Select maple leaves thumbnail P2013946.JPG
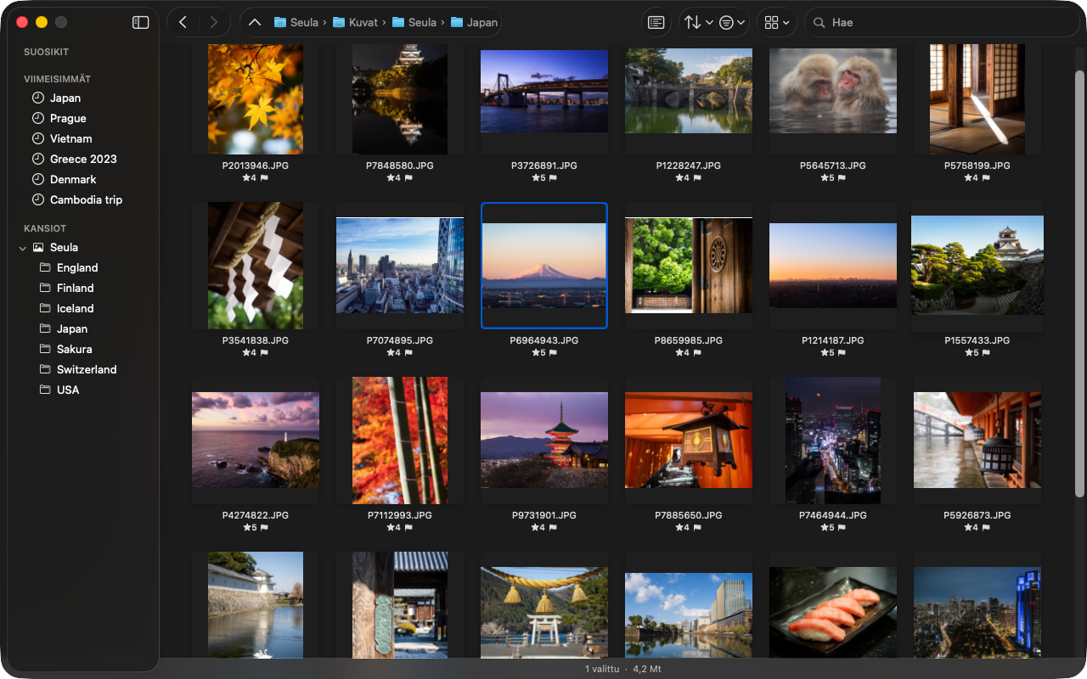Screen dimensions: 1087x679 (256, 99)
